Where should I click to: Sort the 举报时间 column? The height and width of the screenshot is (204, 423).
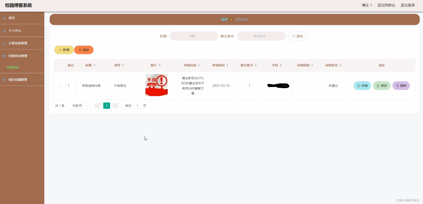[227, 65]
